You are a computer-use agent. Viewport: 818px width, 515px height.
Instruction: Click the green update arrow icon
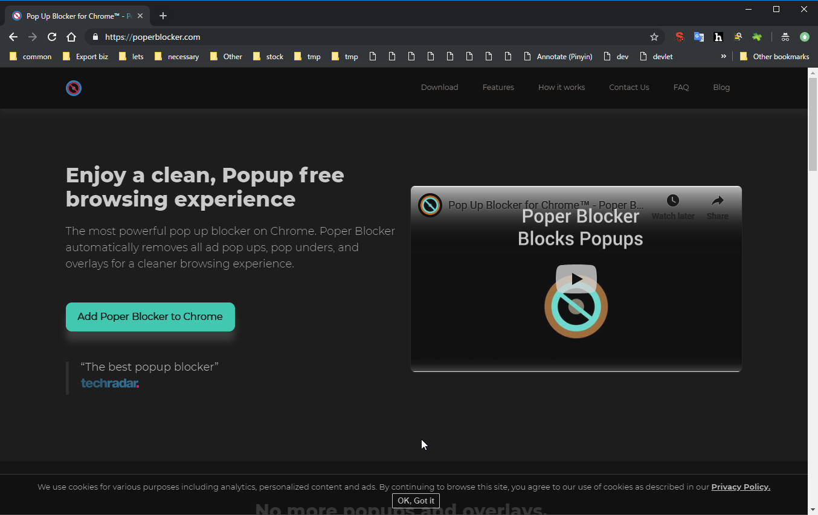[x=804, y=37]
